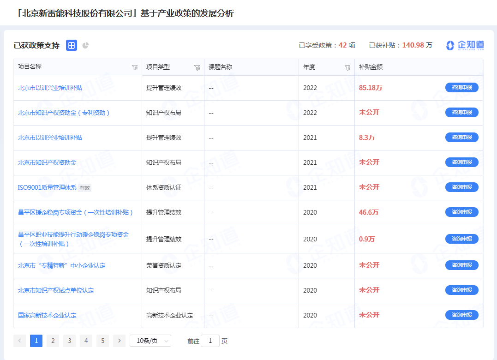Open the 年度 column filter icon

pyautogui.click(x=347, y=67)
